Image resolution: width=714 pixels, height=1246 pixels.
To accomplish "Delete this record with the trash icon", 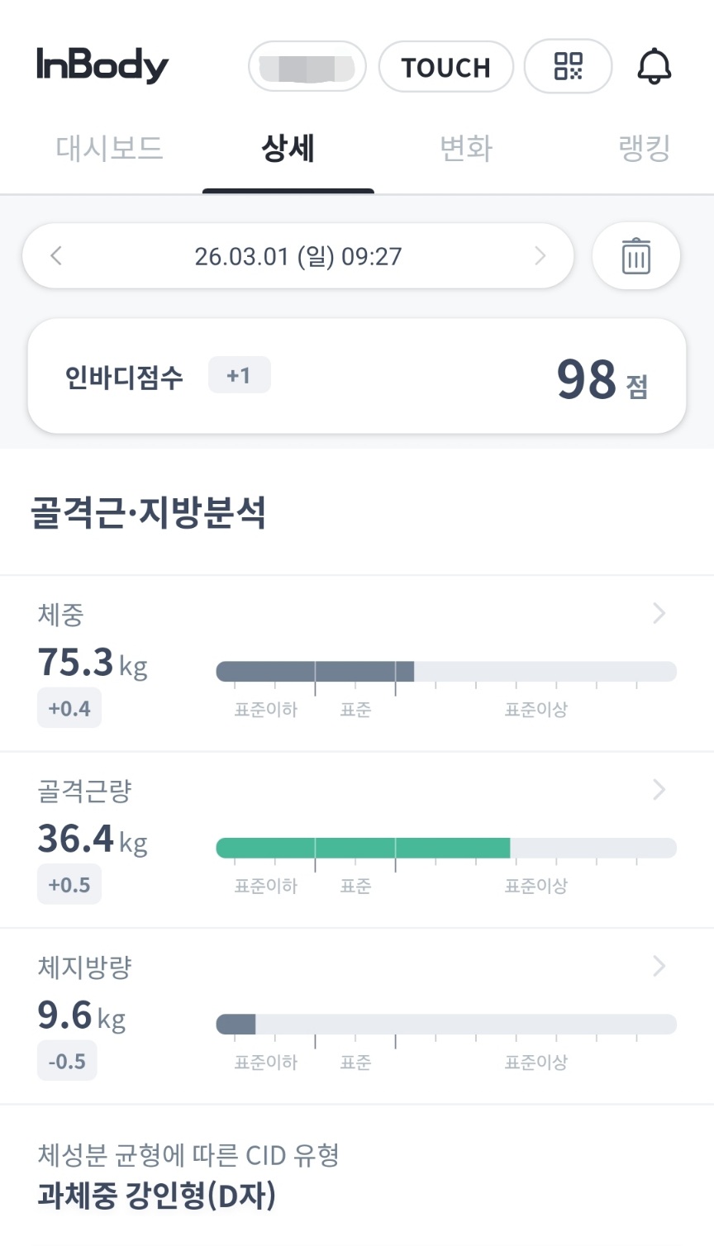I will click(635, 256).
